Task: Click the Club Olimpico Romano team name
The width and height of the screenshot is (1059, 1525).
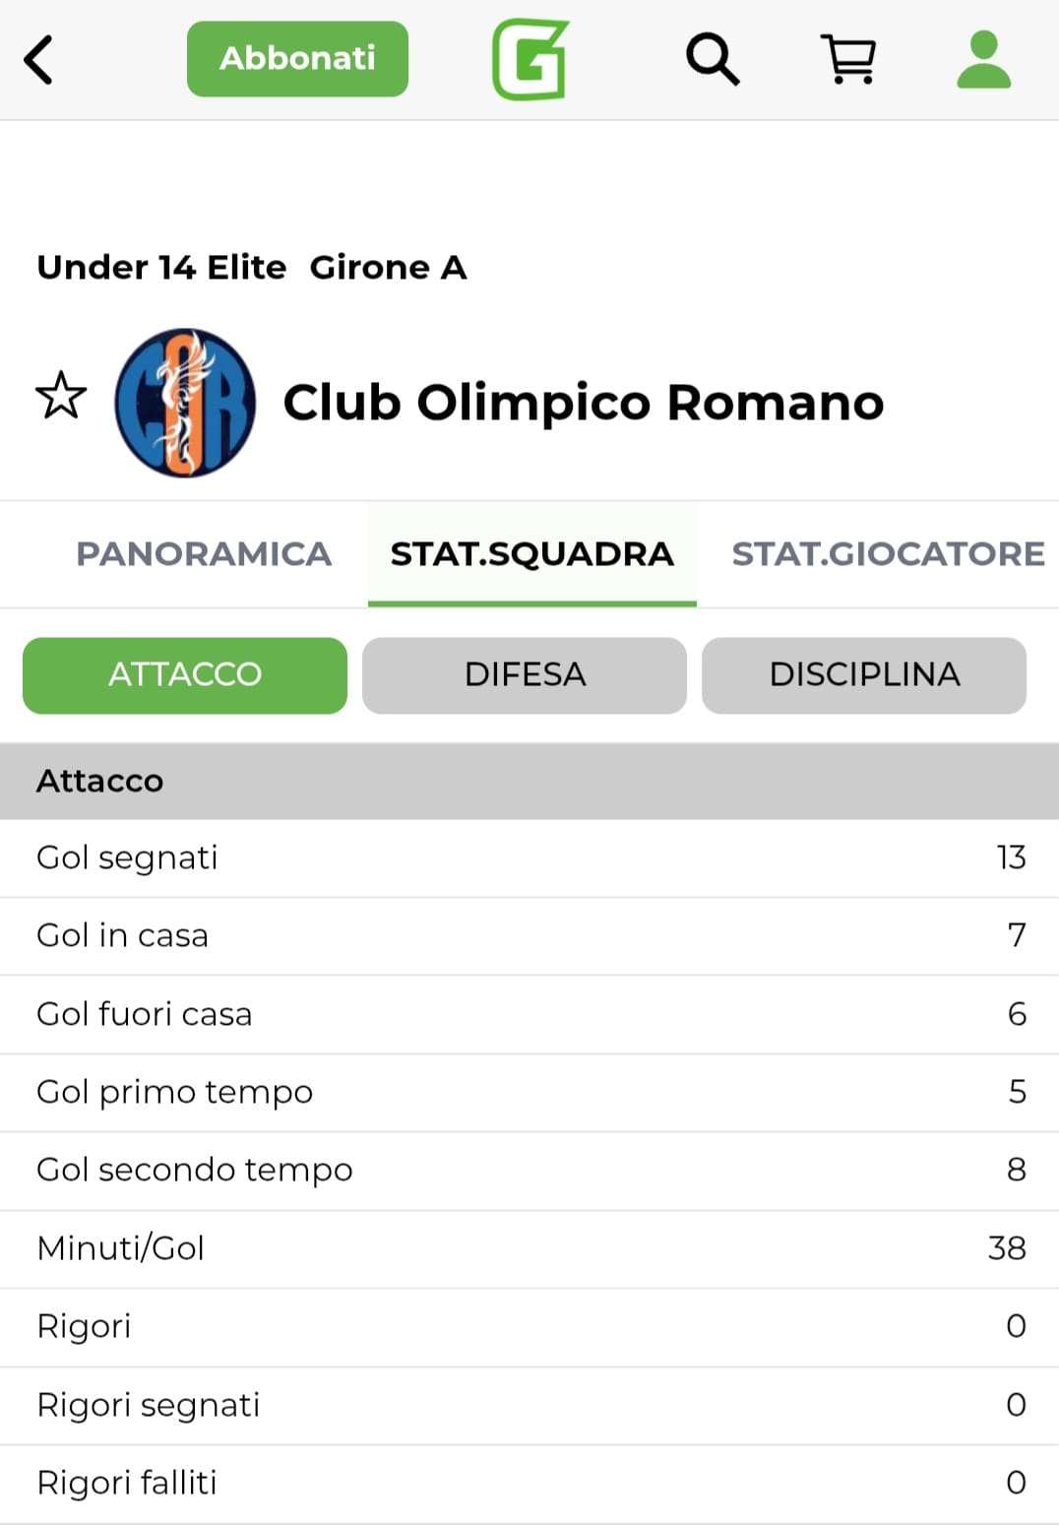Action: coord(584,402)
